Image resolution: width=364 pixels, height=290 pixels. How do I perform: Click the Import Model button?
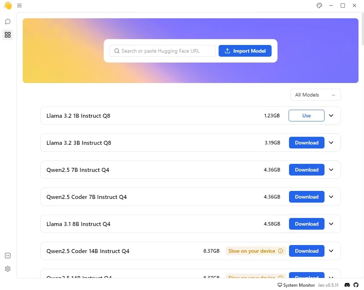(x=245, y=51)
